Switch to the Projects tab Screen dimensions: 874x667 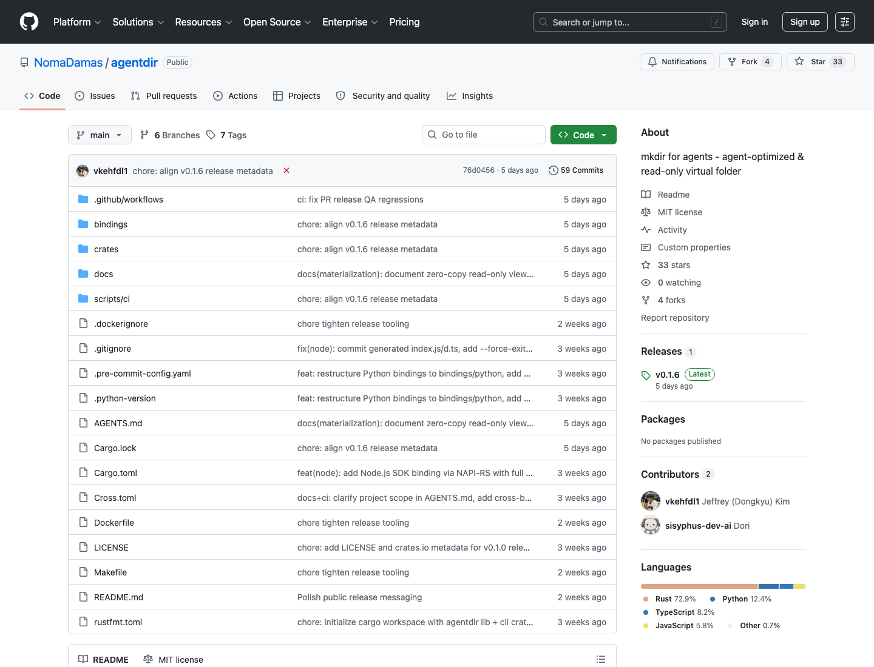(x=296, y=96)
